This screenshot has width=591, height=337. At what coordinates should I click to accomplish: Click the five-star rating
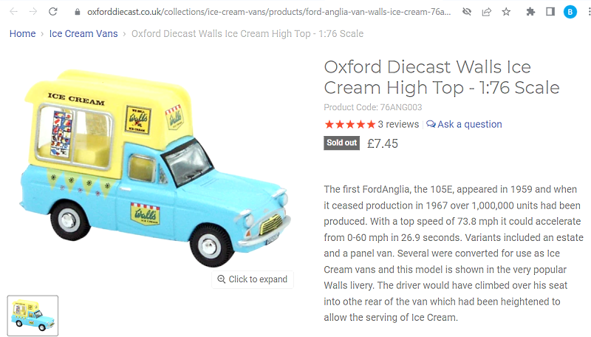coord(349,124)
